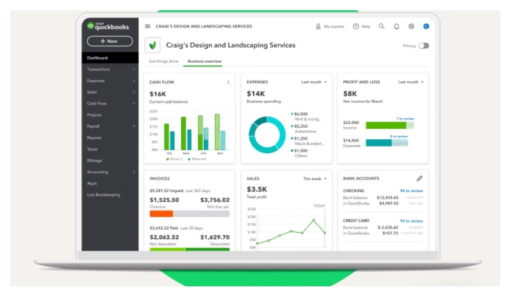Switch to Get things done tab
This screenshot has height=299, width=507.
163,61
